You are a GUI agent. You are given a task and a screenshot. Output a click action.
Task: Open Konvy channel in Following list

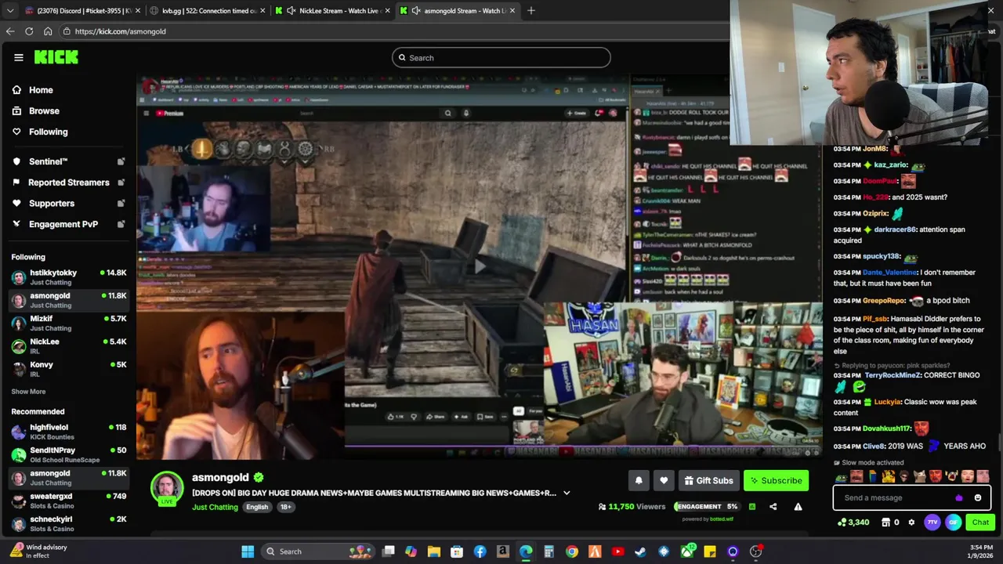(x=68, y=369)
